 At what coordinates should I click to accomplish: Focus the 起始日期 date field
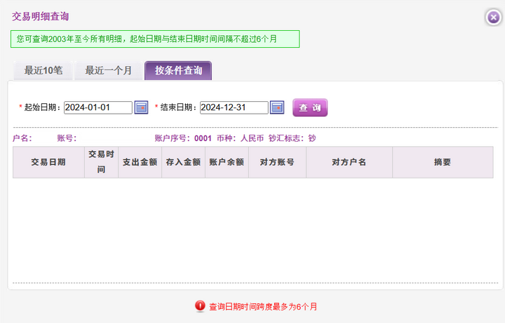[x=97, y=107]
